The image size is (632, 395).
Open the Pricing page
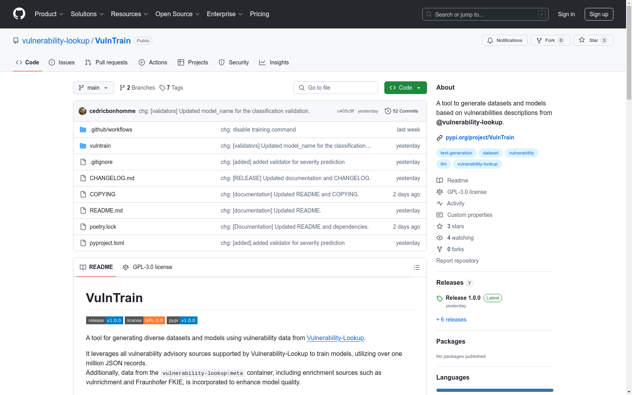(x=260, y=14)
